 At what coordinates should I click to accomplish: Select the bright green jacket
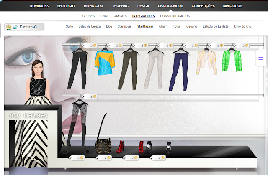coord(232,60)
